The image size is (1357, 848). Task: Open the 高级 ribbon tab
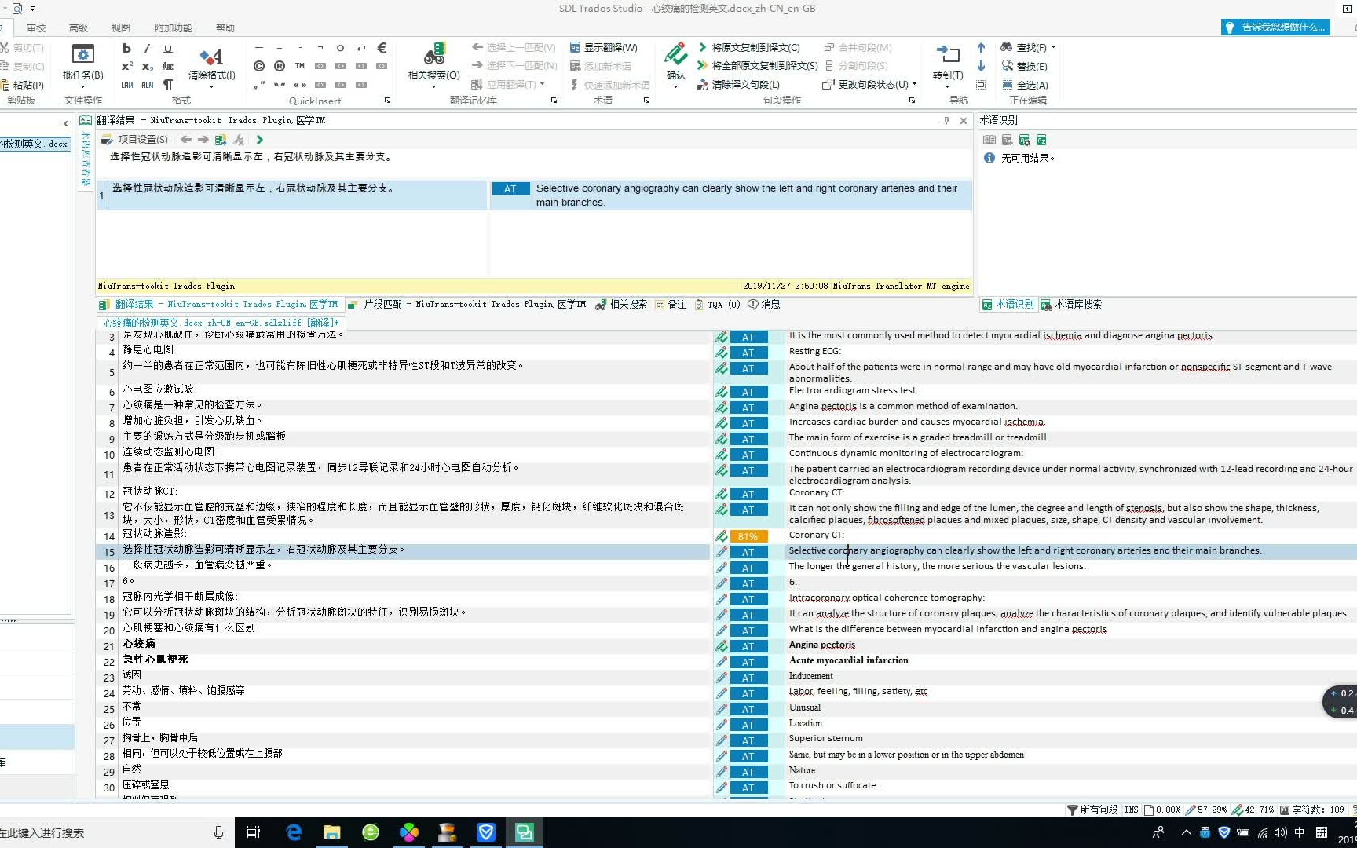click(79, 27)
